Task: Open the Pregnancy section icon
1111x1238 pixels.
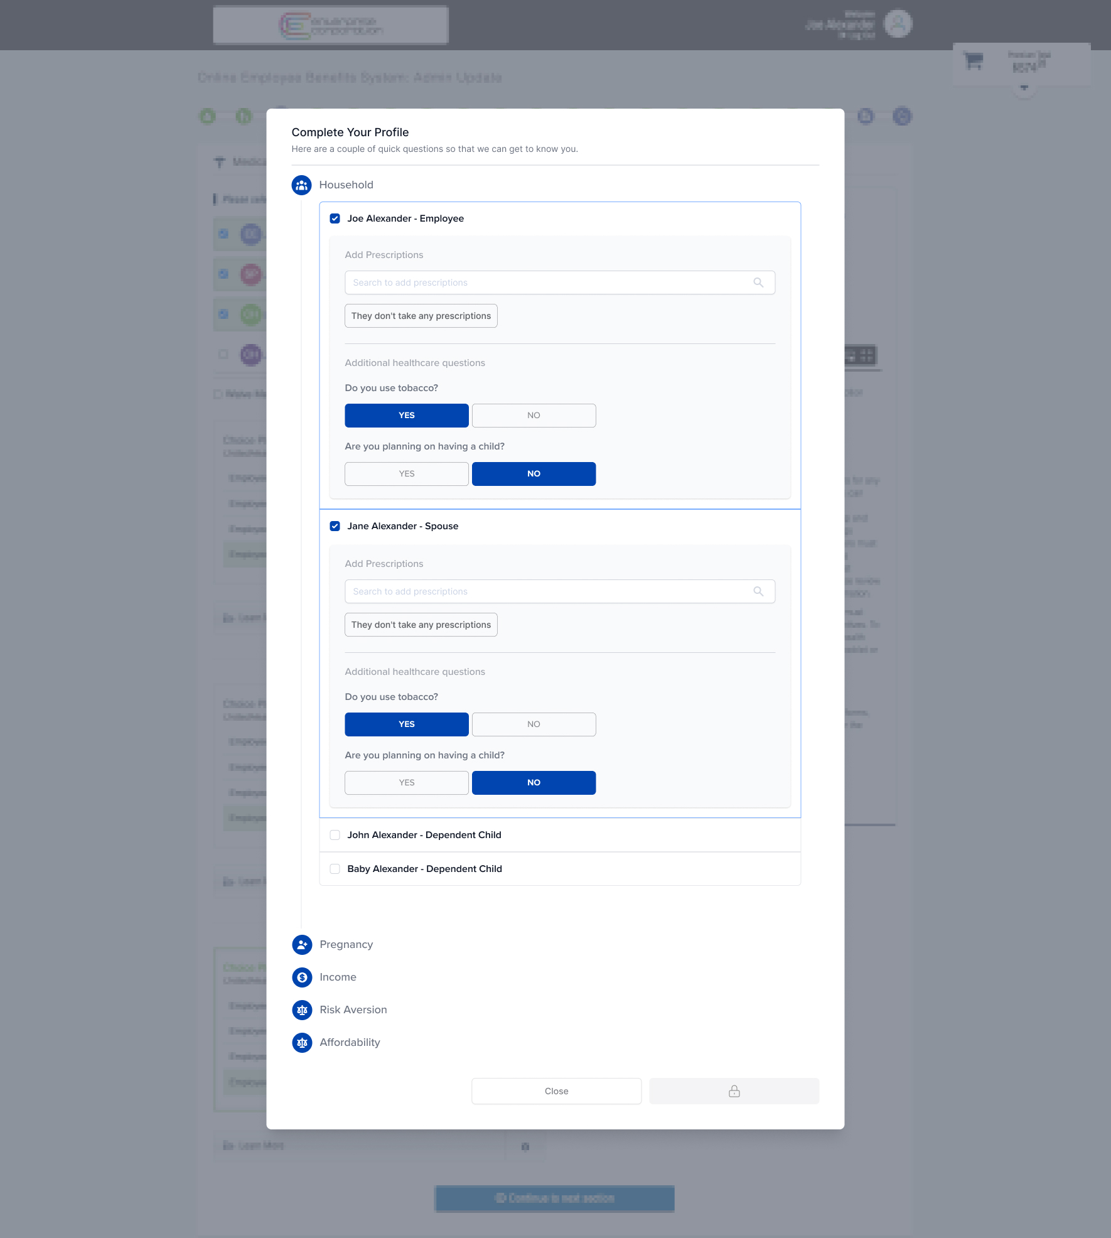Action: pyautogui.click(x=301, y=945)
